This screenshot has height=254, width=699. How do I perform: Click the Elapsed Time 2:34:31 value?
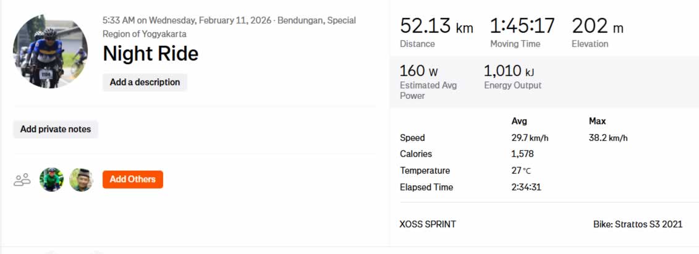click(x=526, y=187)
